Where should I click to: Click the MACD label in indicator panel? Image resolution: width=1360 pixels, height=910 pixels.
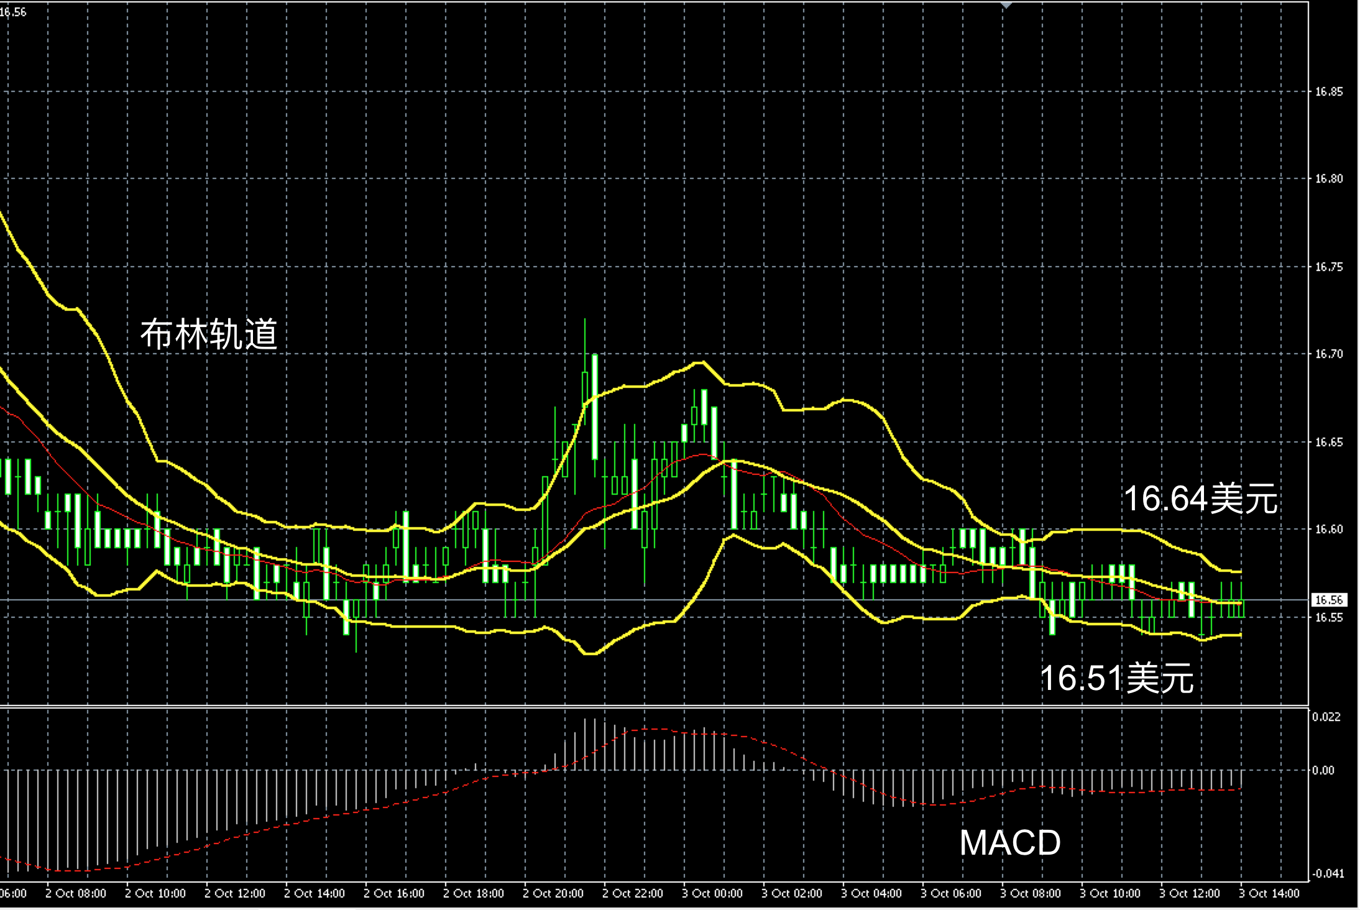[x=1010, y=843]
